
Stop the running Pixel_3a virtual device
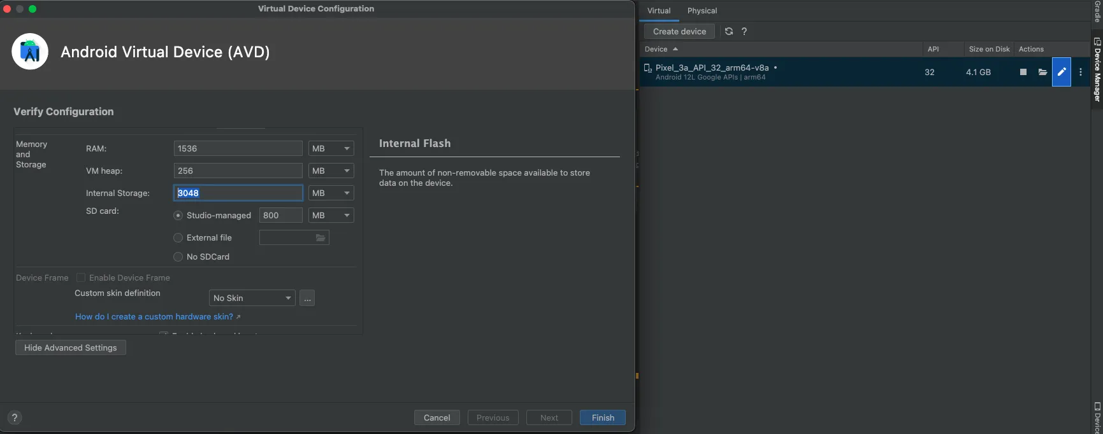1023,72
